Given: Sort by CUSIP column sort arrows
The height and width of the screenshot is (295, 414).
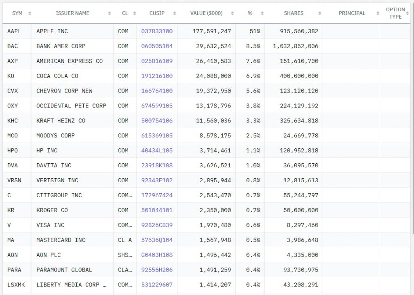Looking at the screenshot, I should 175,13.
